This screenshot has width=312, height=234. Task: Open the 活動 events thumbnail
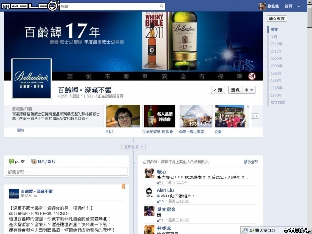click(x=232, y=116)
